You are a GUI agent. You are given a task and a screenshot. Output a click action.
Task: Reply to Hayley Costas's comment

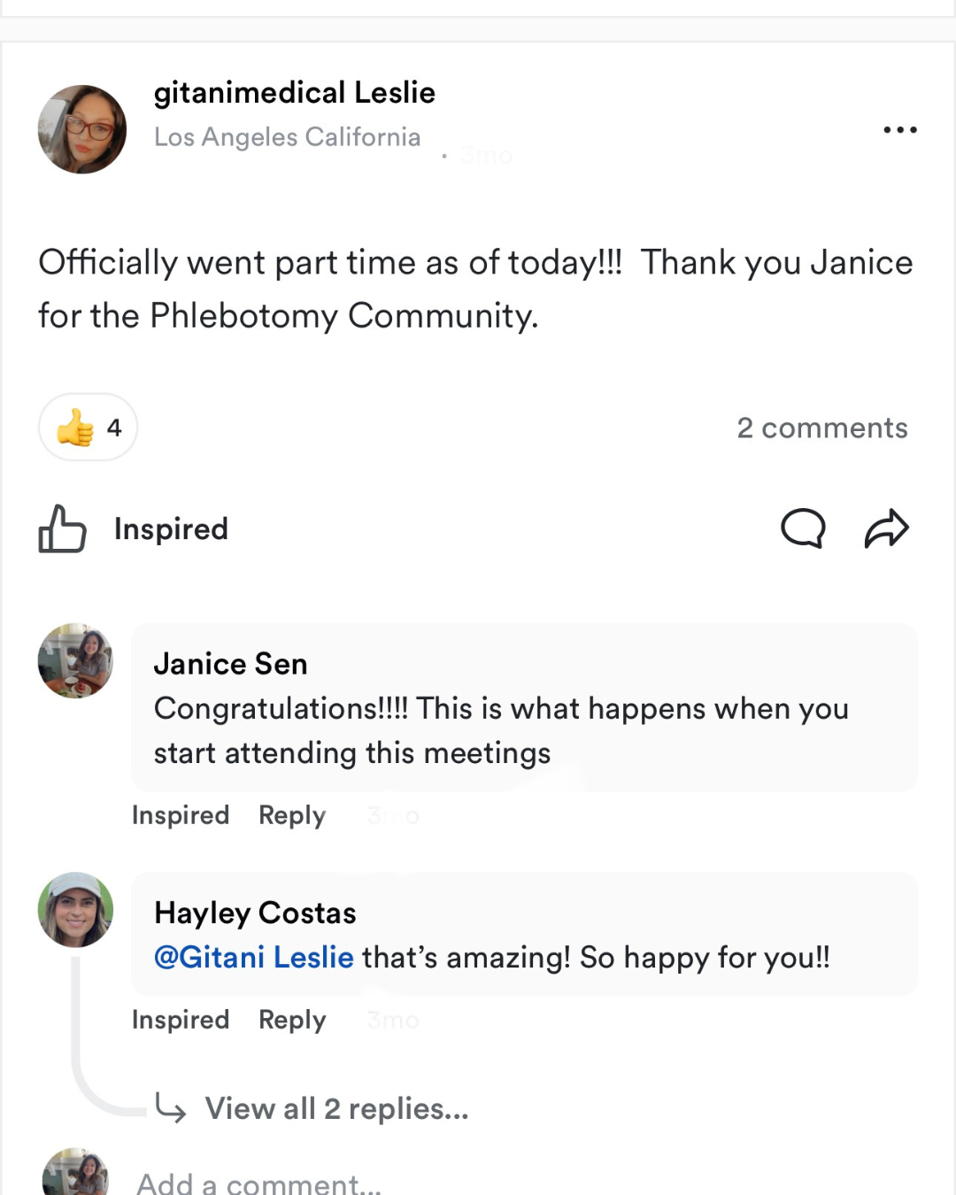pos(292,1020)
